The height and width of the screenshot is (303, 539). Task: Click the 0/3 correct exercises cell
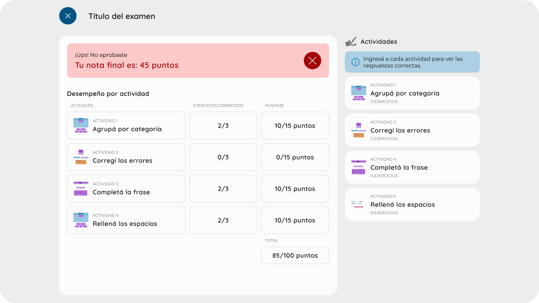coord(223,157)
